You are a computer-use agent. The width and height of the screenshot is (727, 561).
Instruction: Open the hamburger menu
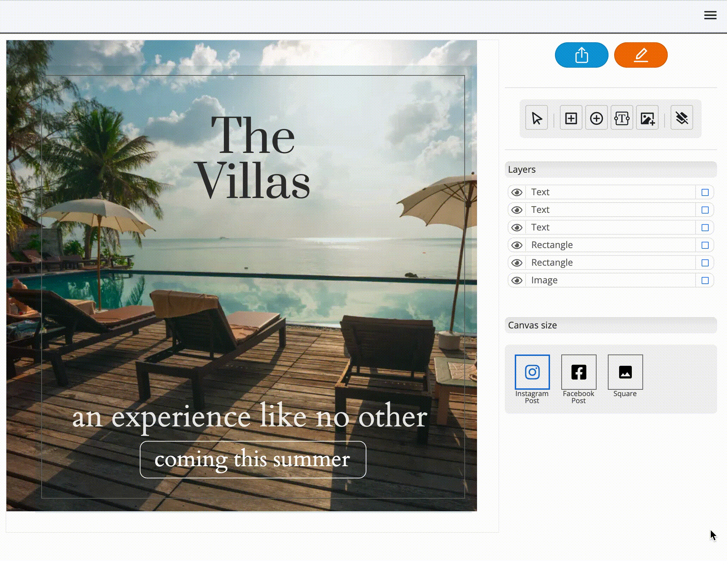[x=710, y=15]
